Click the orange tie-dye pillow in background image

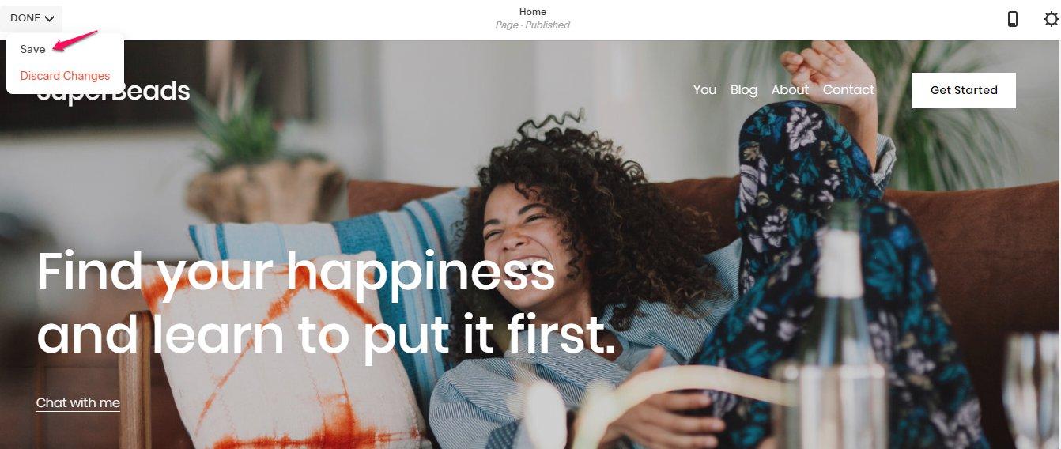pos(285,364)
